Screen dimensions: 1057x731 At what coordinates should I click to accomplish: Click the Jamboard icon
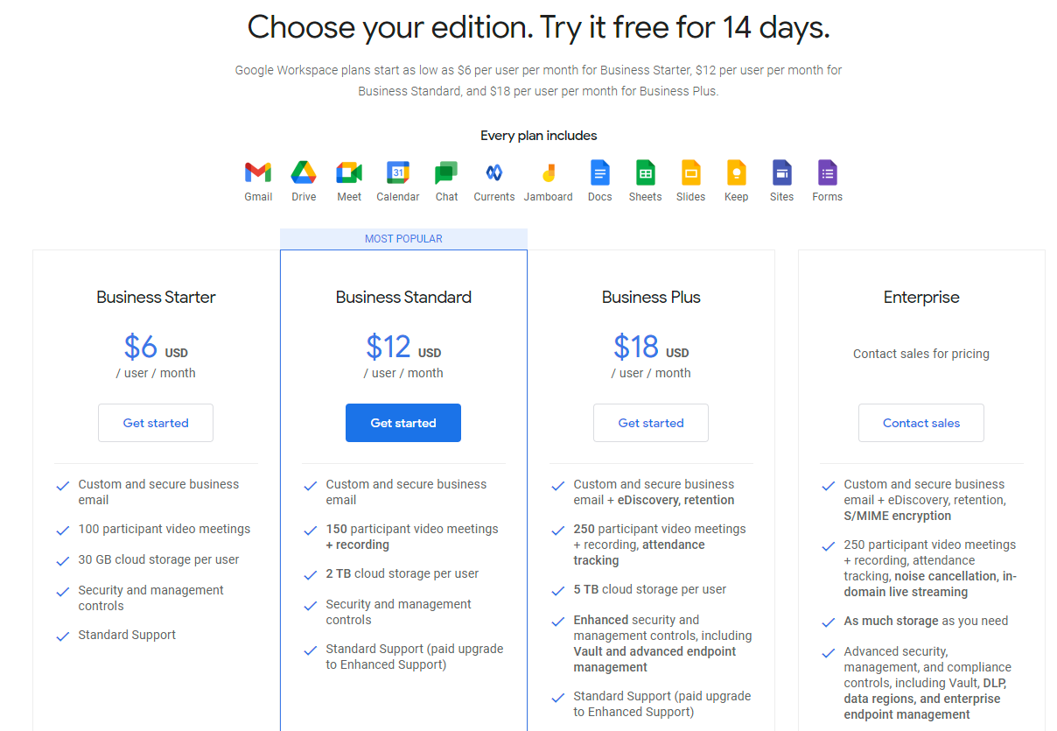[x=549, y=172]
